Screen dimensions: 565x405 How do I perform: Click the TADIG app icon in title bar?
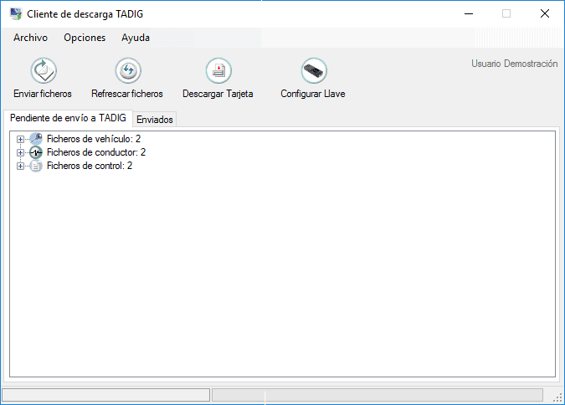coord(16,14)
